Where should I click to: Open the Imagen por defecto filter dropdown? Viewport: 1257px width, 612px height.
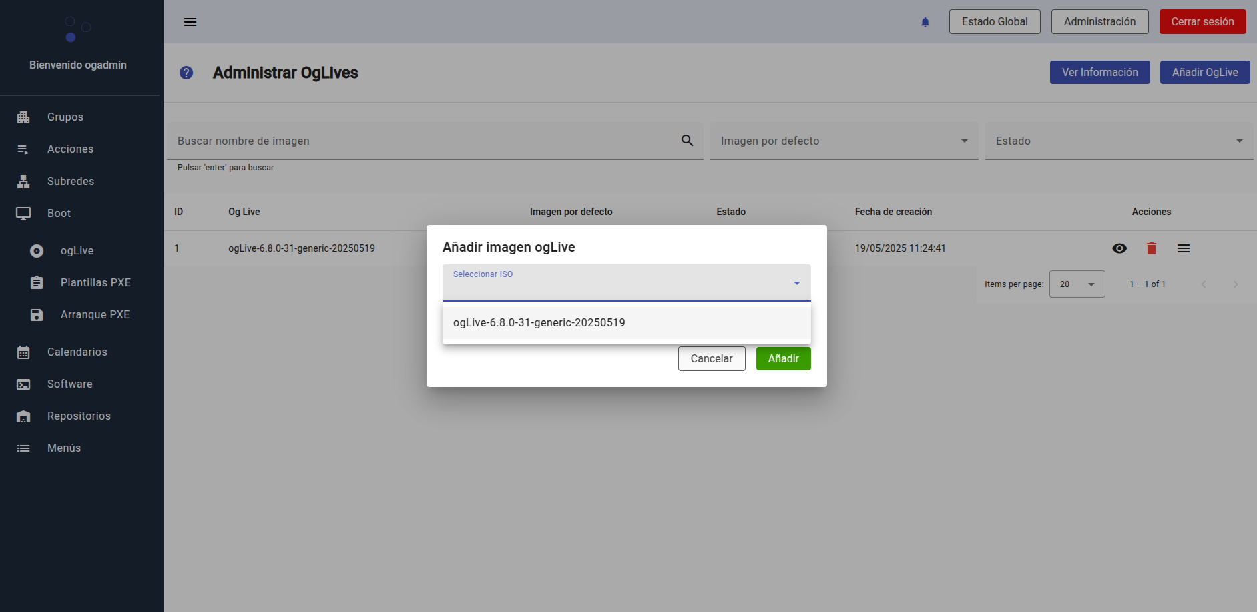(x=844, y=141)
